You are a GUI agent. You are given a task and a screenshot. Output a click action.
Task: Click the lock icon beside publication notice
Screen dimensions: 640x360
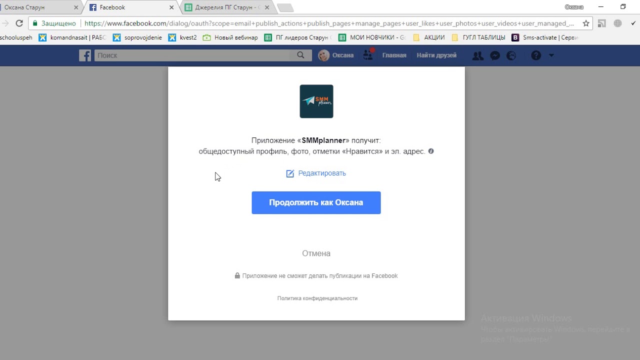[237, 275]
